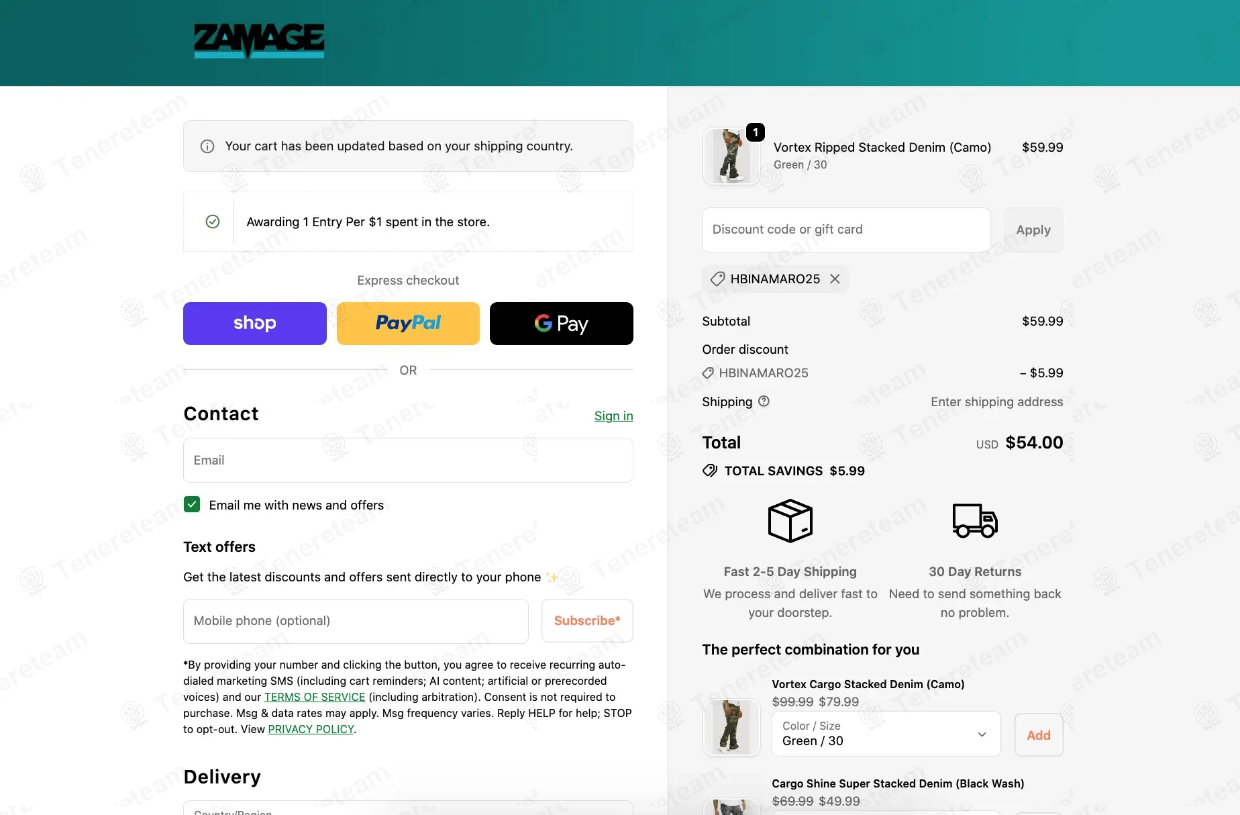Focus the Discount code or gift card field
The width and height of the screenshot is (1240, 815).
(846, 230)
